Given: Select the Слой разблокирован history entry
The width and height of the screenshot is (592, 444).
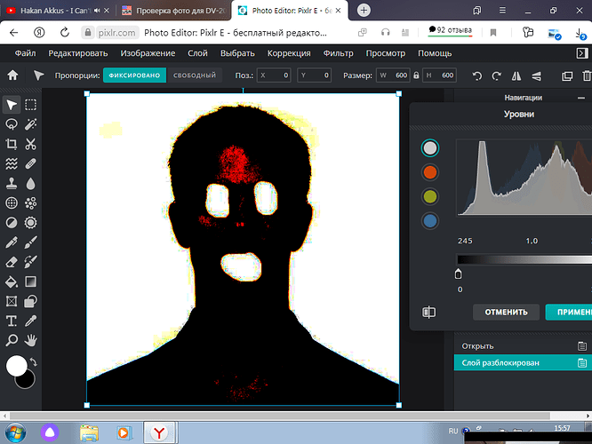Looking at the screenshot, I should click(x=523, y=362).
